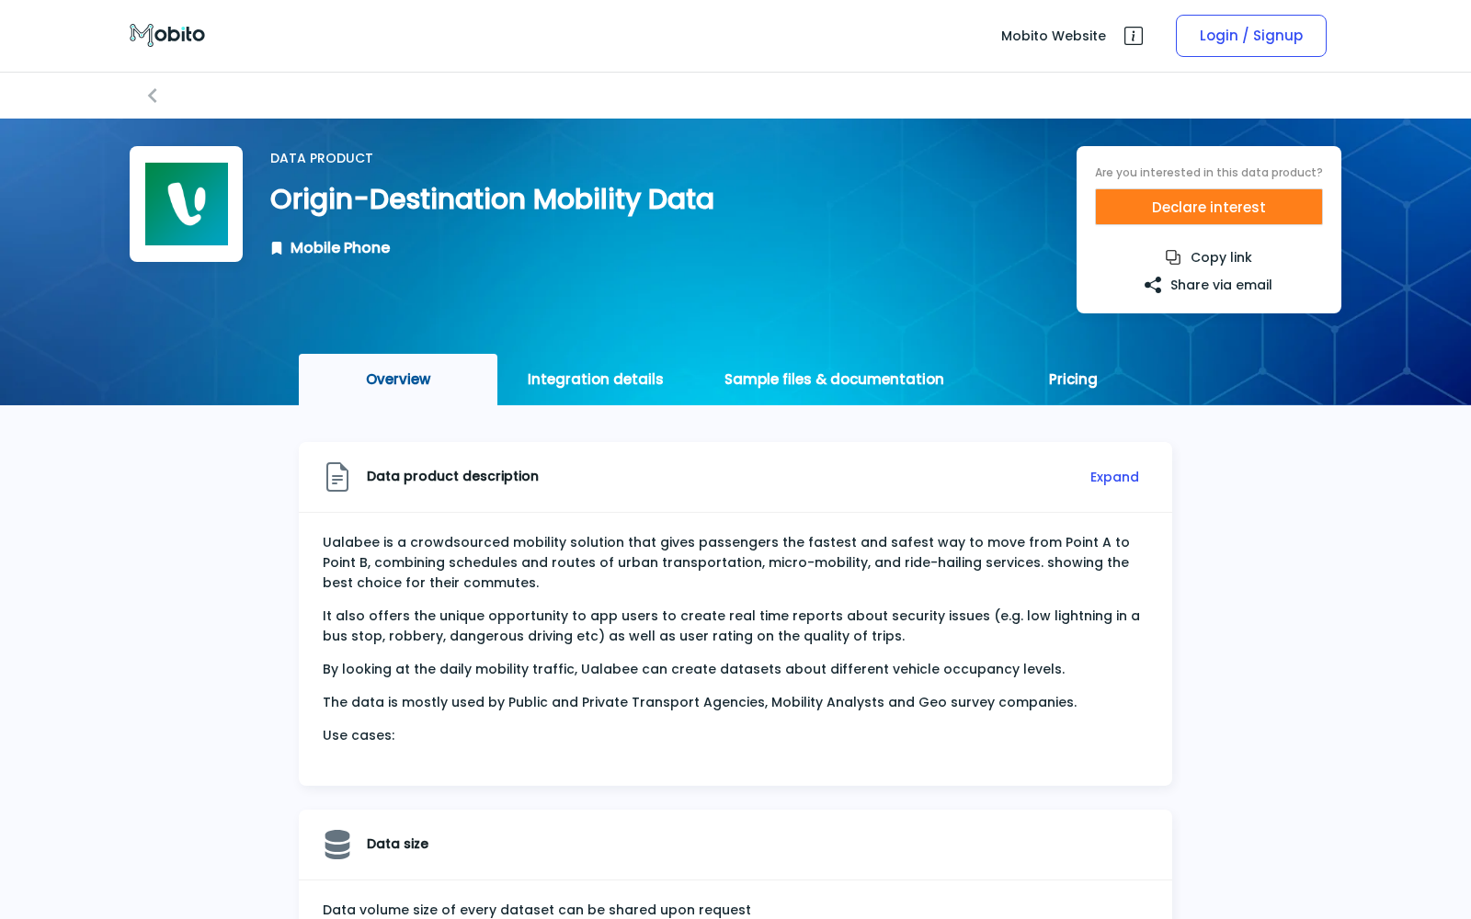Click the Mobito logo
The height and width of the screenshot is (919, 1471).
tap(167, 35)
